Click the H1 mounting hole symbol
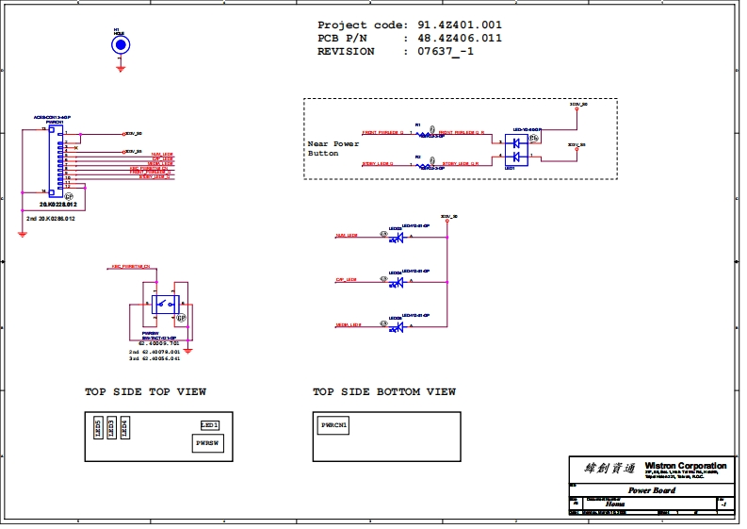Image resolution: width=747 pixels, height=529 pixels. [121, 44]
